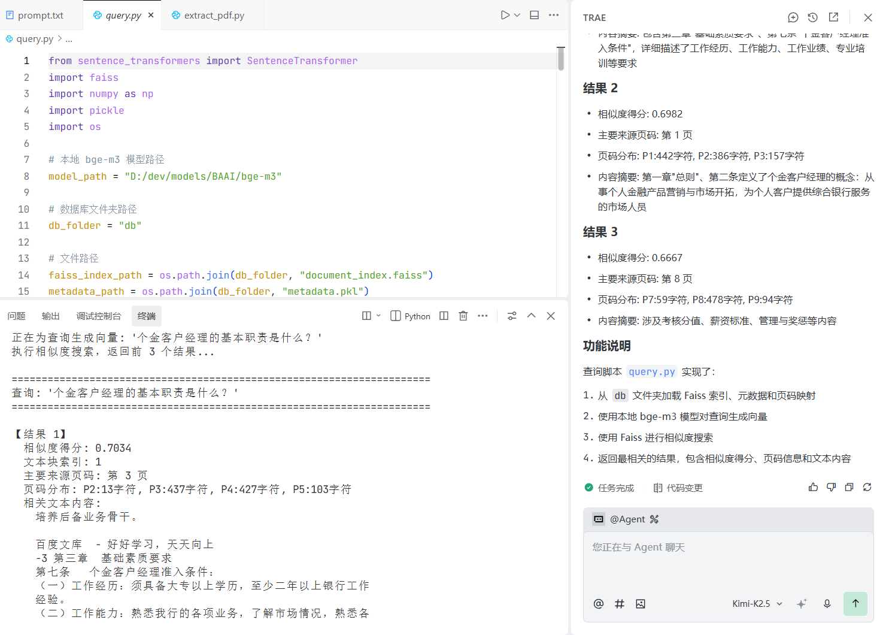880x635 pixels.
Task: Open agent tools configuration icon
Action: point(654,519)
